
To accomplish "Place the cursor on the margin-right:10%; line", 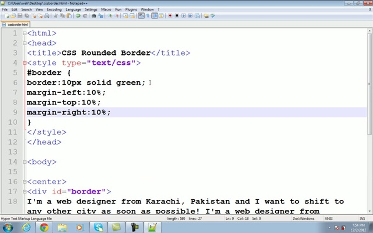I will point(197,112).
